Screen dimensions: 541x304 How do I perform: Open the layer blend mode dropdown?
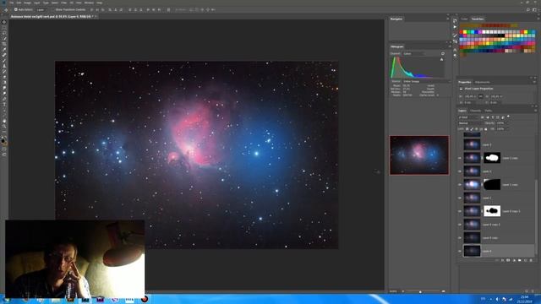(471, 123)
